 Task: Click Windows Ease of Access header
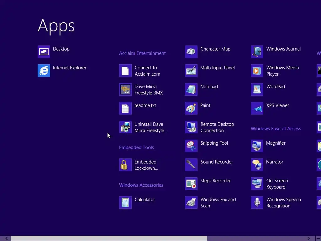click(x=276, y=129)
